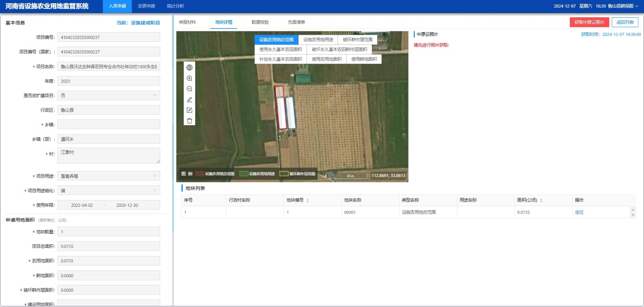Click green 设施农用地用途 legend swatch
Screen dimensions: 644x307
244,174
